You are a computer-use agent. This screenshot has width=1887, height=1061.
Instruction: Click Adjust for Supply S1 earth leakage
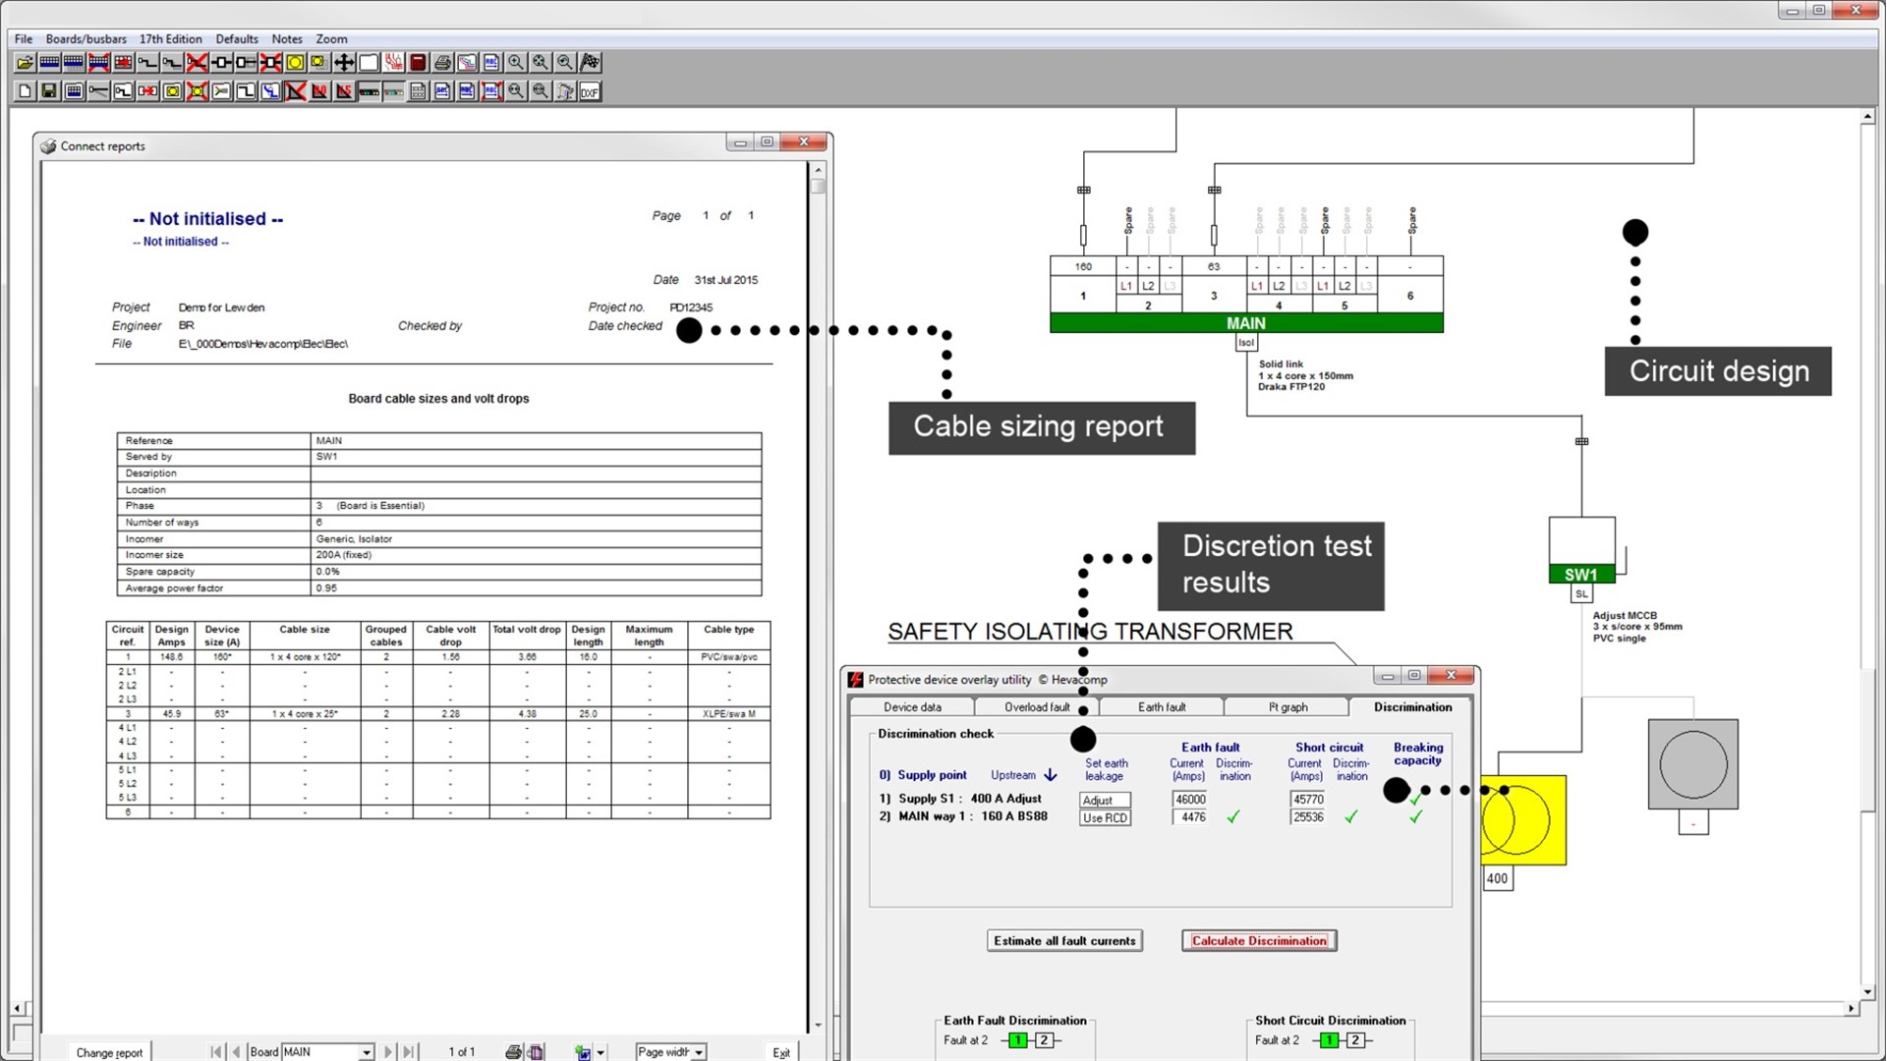(1105, 799)
